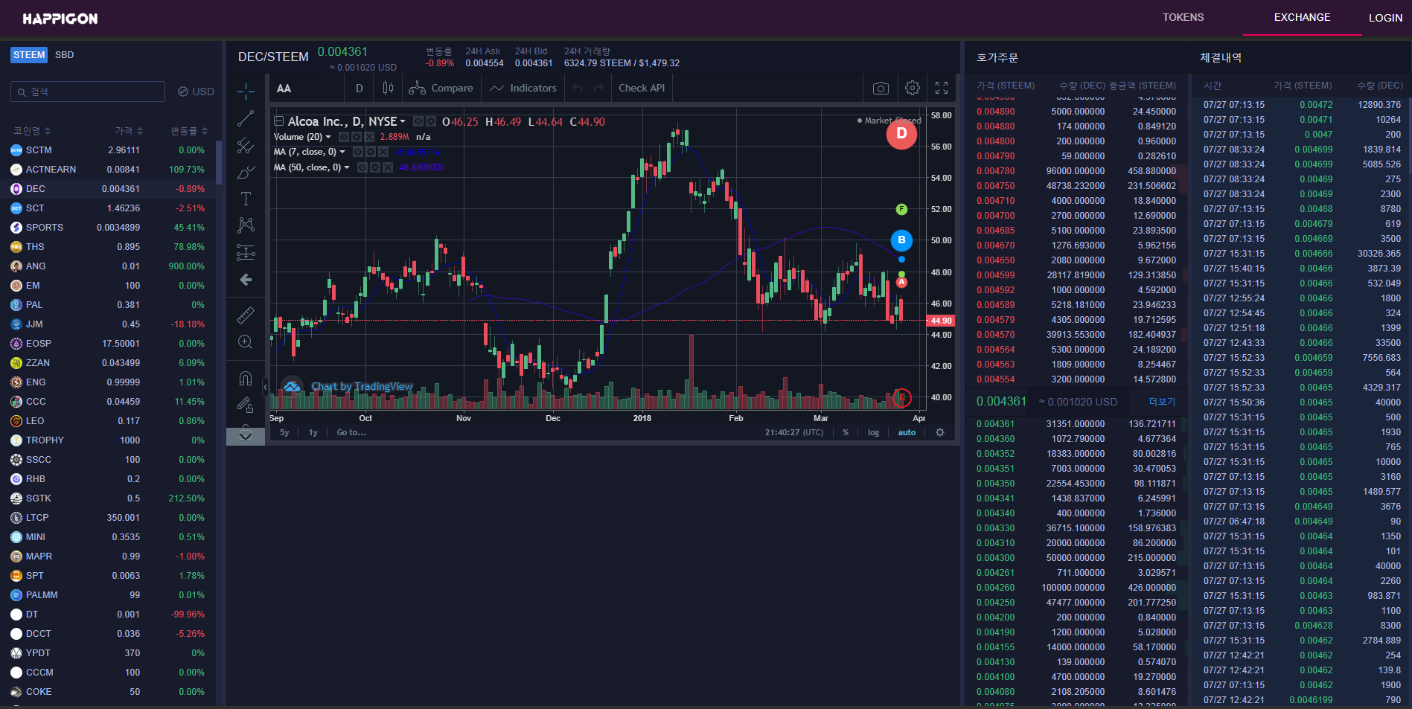Select the text annotation tool
Image resolution: width=1412 pixels, height=709 pixels.
tap(246, 199)
